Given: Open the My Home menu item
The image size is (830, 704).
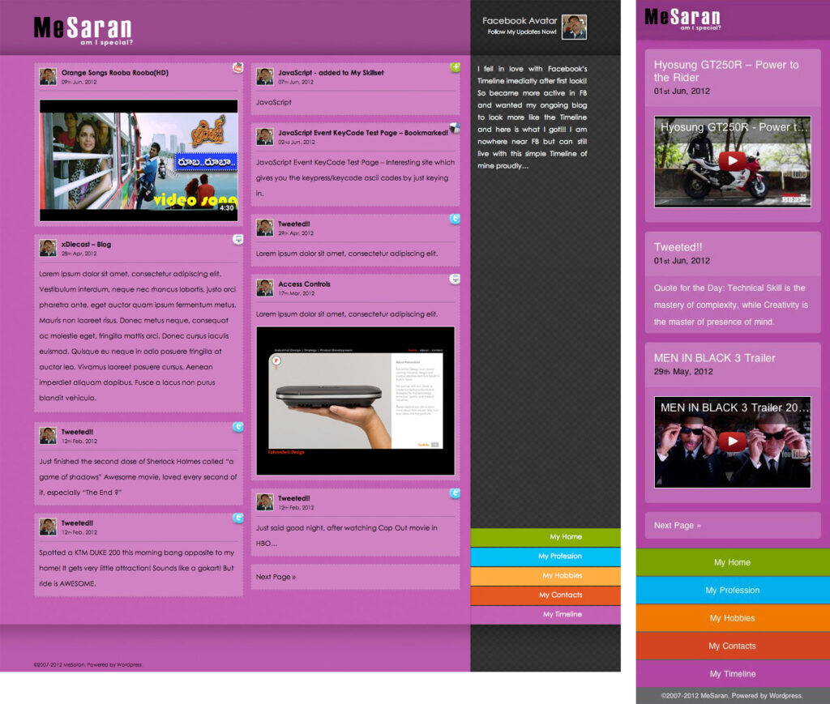Looking at the screenshot, I should (x=547, y=536).
